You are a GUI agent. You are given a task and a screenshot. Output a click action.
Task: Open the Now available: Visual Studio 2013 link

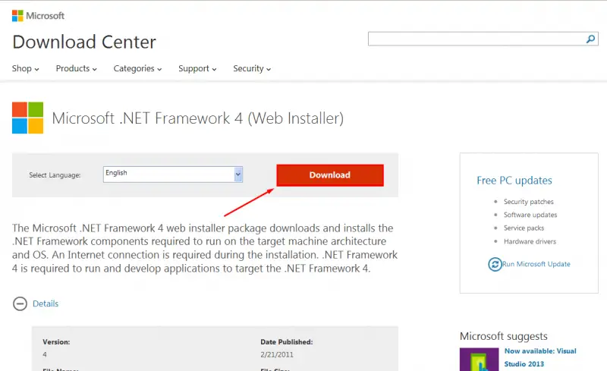(540, 357)
